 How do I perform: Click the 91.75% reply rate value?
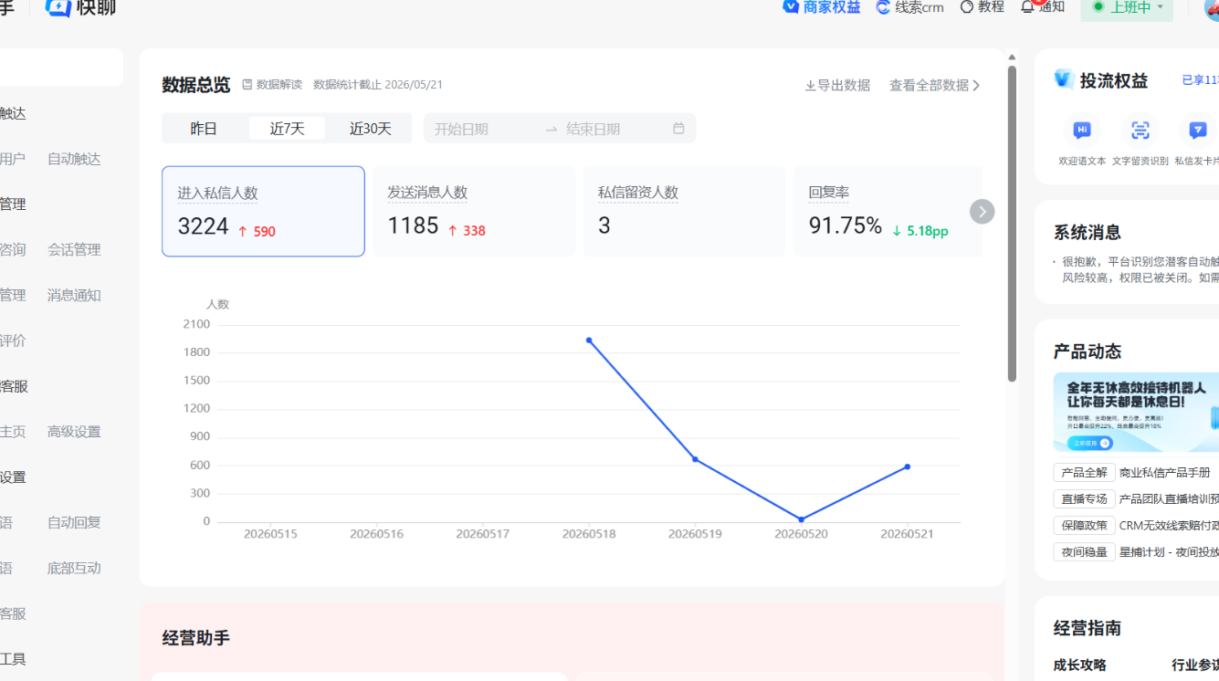click(x=846, y=225)
